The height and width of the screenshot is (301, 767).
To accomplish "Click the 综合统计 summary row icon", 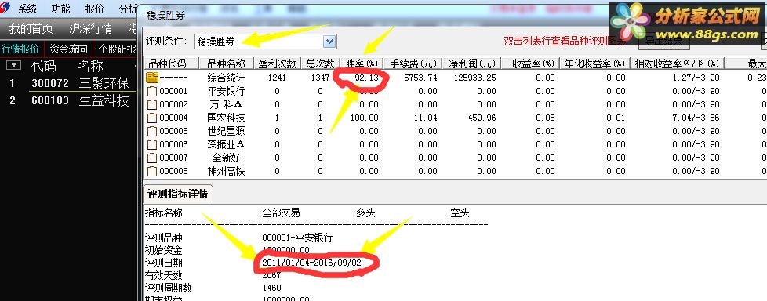I will coord(152,77).
